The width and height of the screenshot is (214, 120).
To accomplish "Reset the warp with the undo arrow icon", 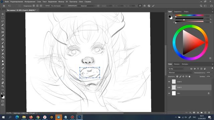I will tap(144, 6).
